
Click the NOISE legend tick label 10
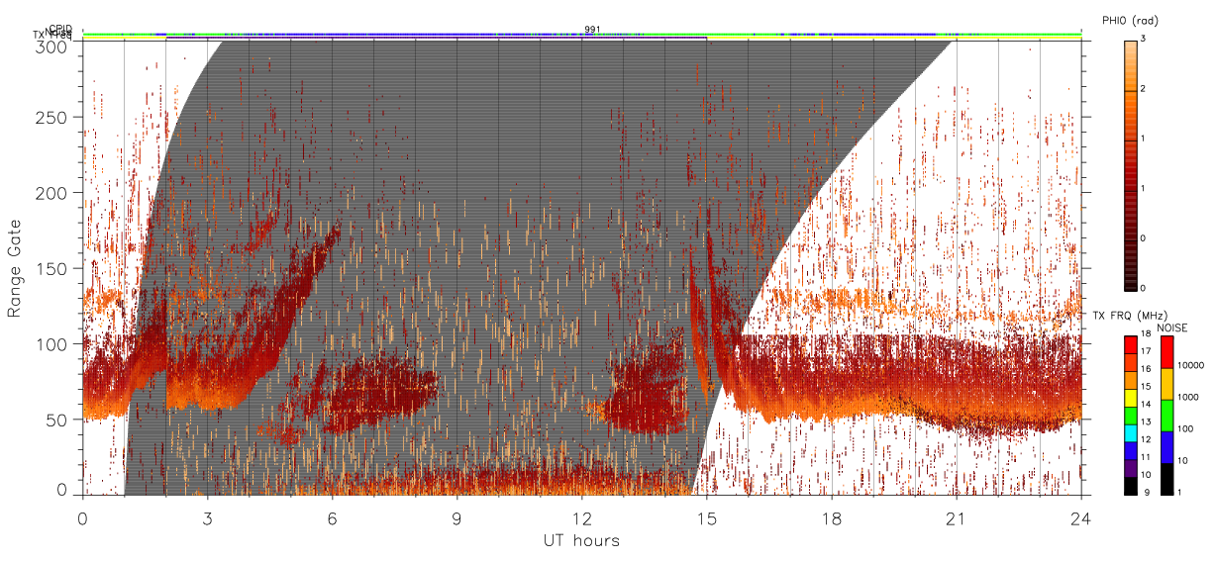(1184, 460)
